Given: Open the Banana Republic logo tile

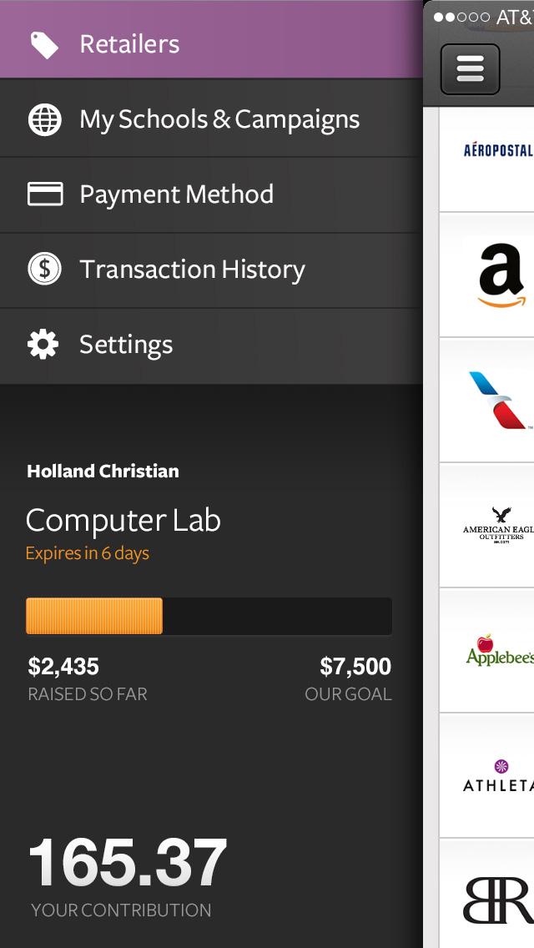Looking at the screenshot, I should click(498, 900).
